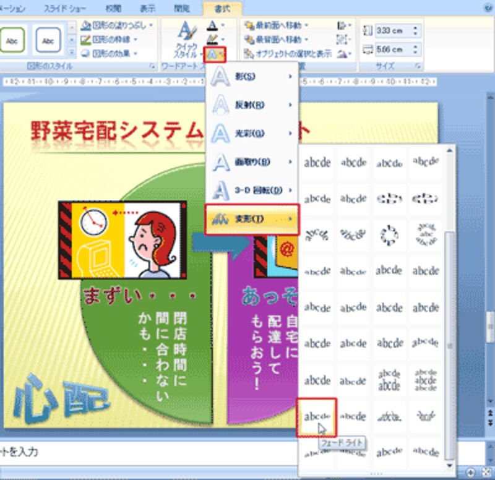
Task: Open Help with the top-right question icon
Action: 489,7
